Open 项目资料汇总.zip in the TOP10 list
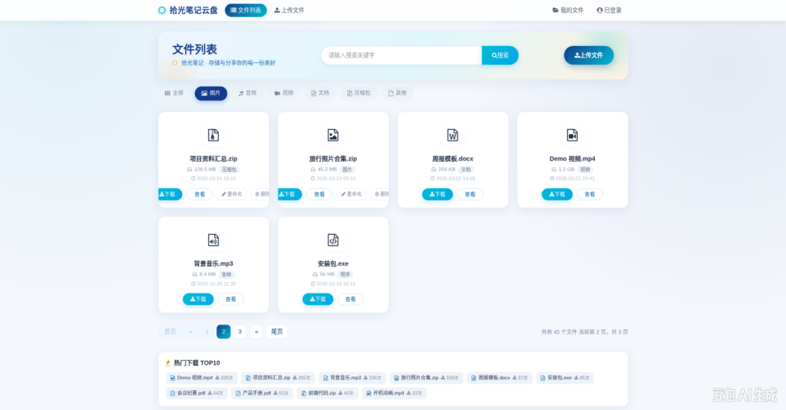The height and width of the screenshot is (410, 786). coord(278,378)
